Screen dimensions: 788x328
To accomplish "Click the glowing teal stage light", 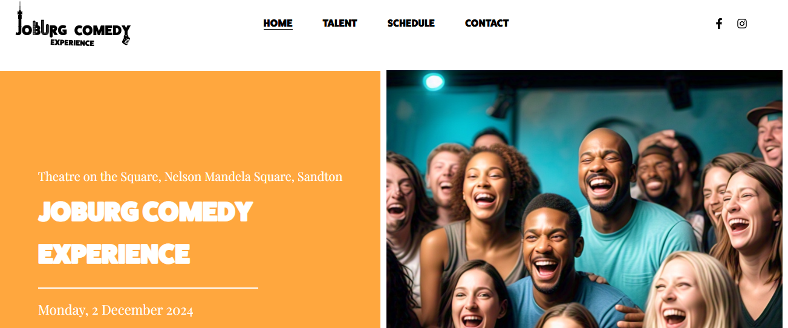I will [x=434, y=81].
